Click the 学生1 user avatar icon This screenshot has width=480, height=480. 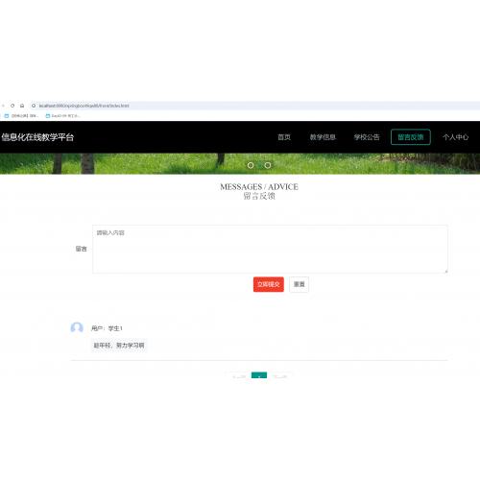(x=77, y=328)
